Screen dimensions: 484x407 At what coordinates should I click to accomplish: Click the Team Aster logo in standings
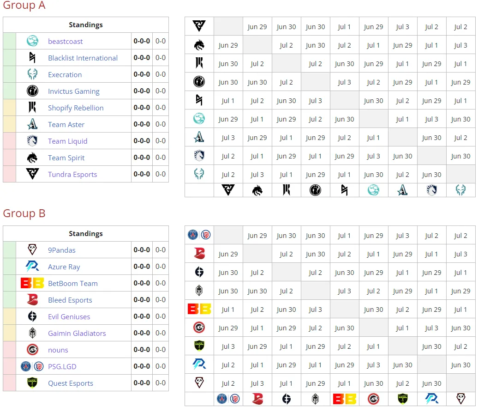click(x=32, y=124)
